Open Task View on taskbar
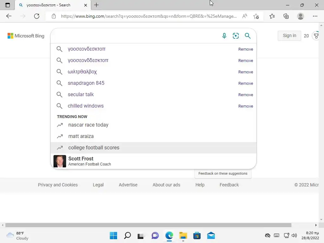 pyautogui.click(x=141, y=235)
